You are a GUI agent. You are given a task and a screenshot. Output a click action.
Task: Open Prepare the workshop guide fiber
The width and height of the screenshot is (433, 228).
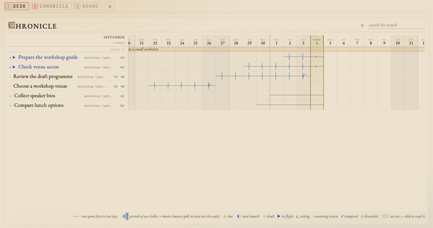pos(48,57)
